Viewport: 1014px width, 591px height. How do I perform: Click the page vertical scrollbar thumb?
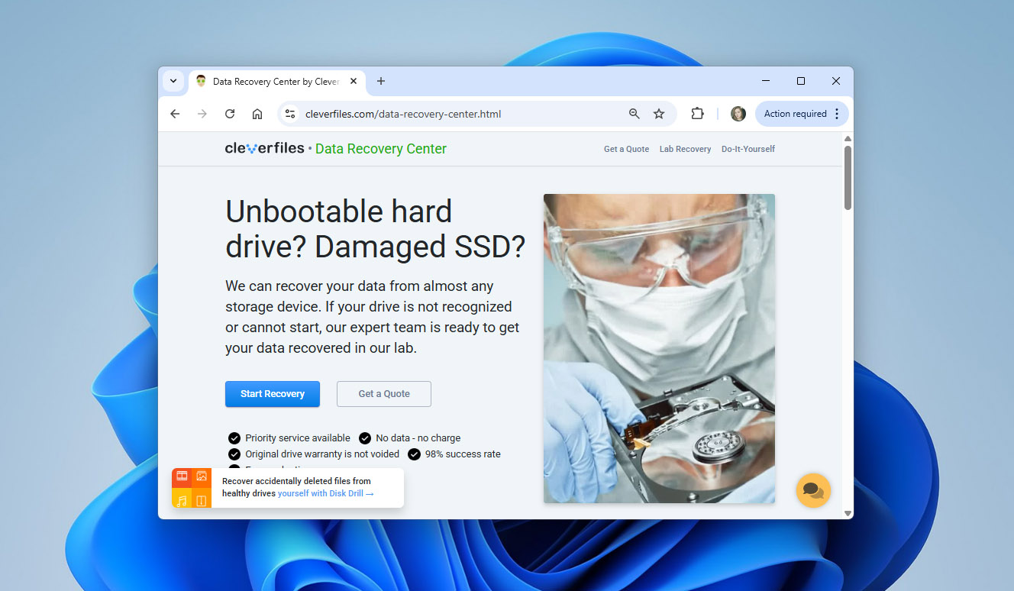point(847,177)
